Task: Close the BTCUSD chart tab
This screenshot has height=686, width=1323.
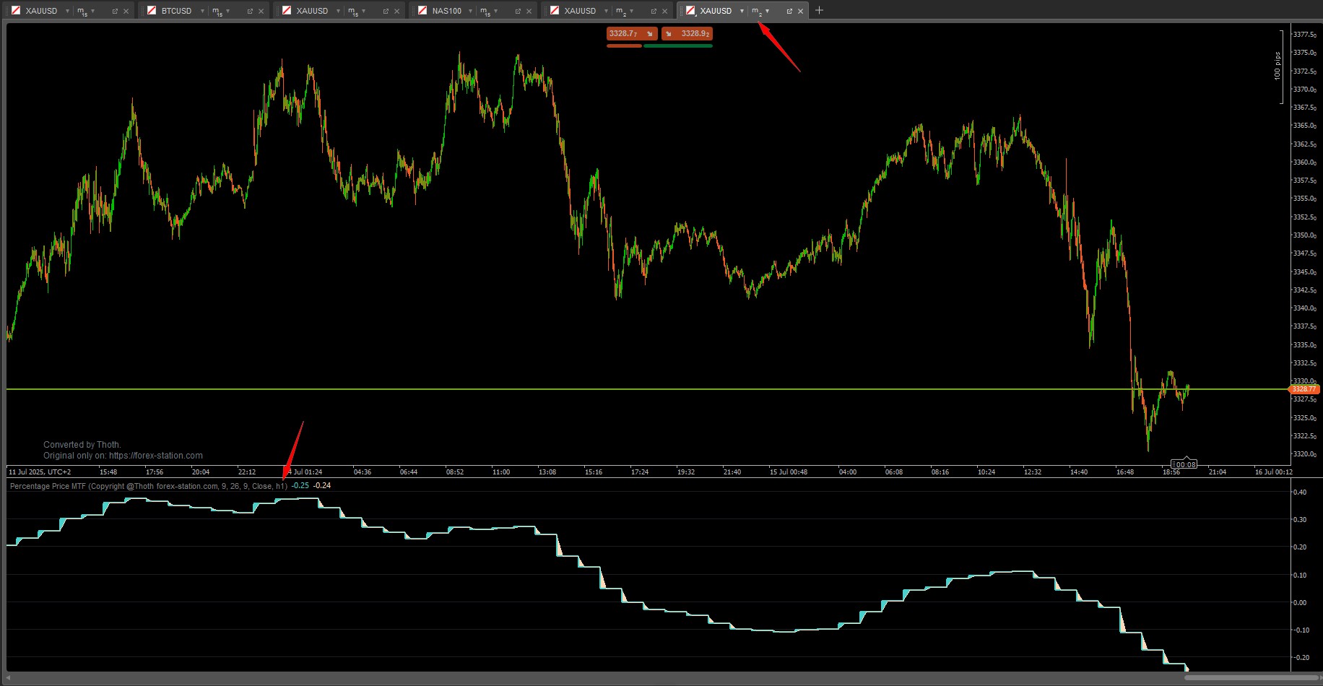Action: pyautogui.click(x=261, y=11)
